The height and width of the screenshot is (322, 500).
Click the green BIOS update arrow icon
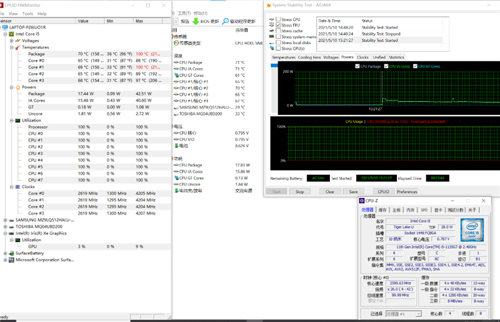[196, 21]
